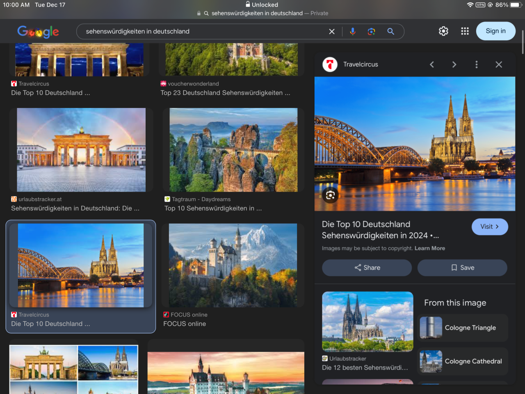Screen dimensions: 525x394
Task: Save the image to collection
Action: click(x=462, y=268)
